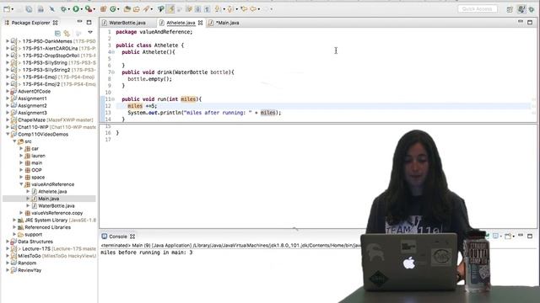Viewport: 540px width, 303px height.
Task: Click the Open Console icon
Action: pos(508,236)
